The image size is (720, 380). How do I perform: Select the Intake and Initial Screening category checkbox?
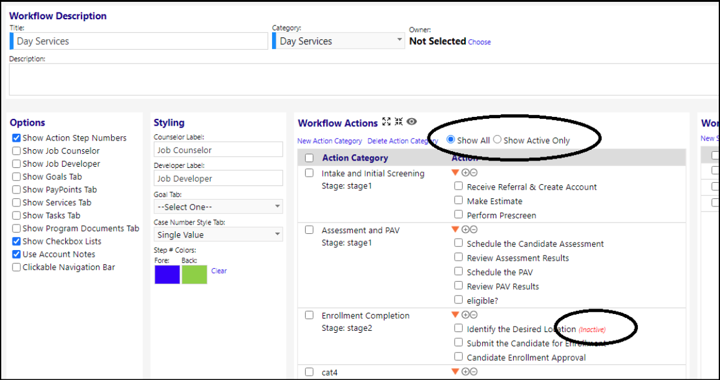309,174
